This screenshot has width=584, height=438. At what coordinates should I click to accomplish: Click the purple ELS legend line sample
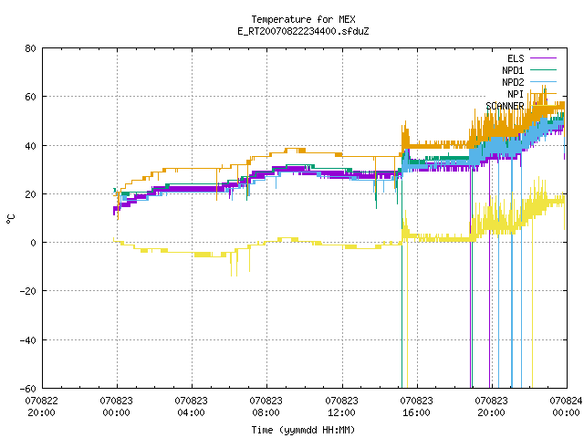(x=543, y=58)
